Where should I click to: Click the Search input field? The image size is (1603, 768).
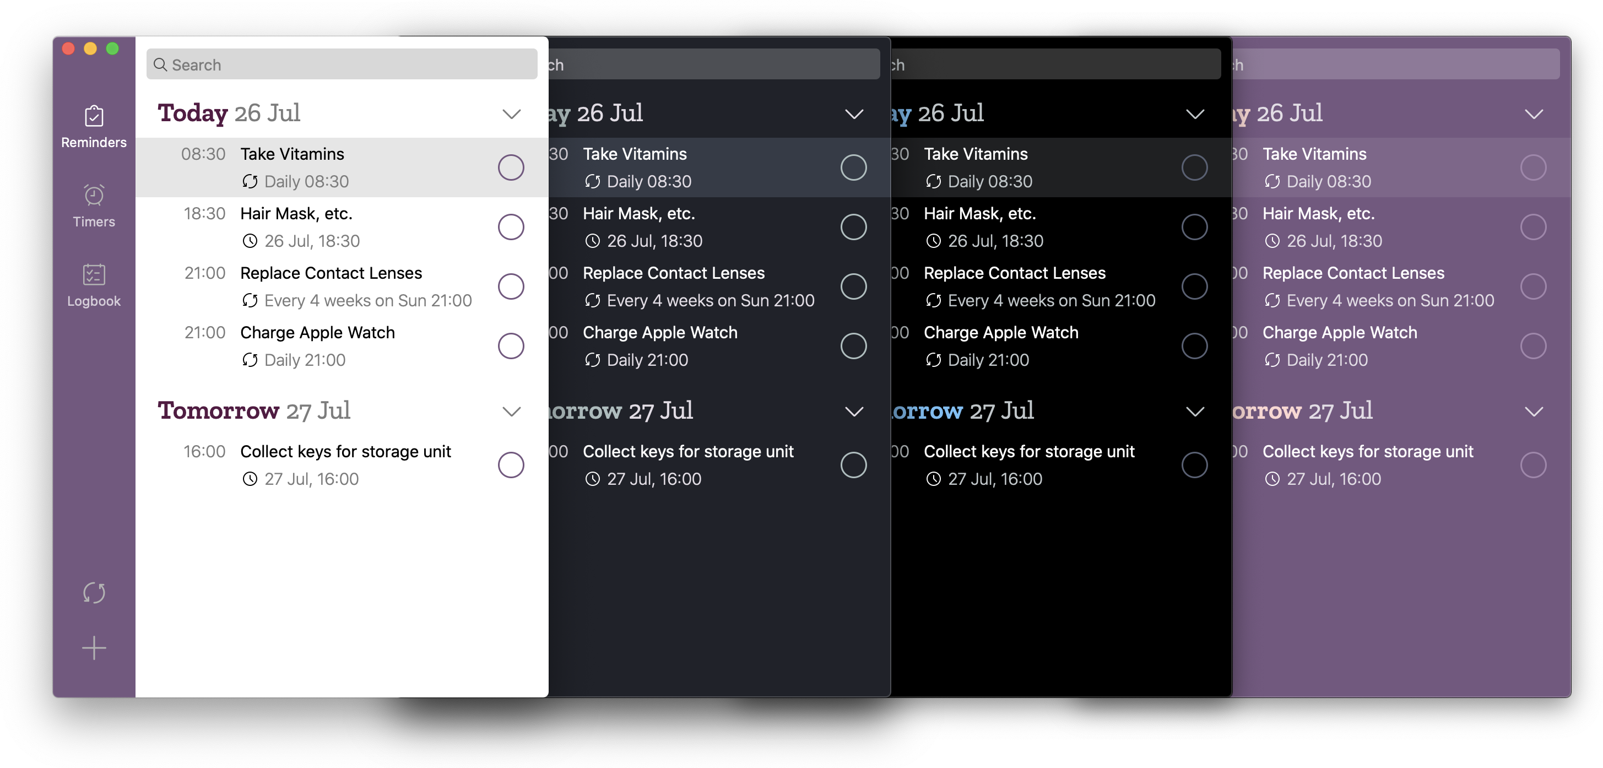tap(342, 63)
